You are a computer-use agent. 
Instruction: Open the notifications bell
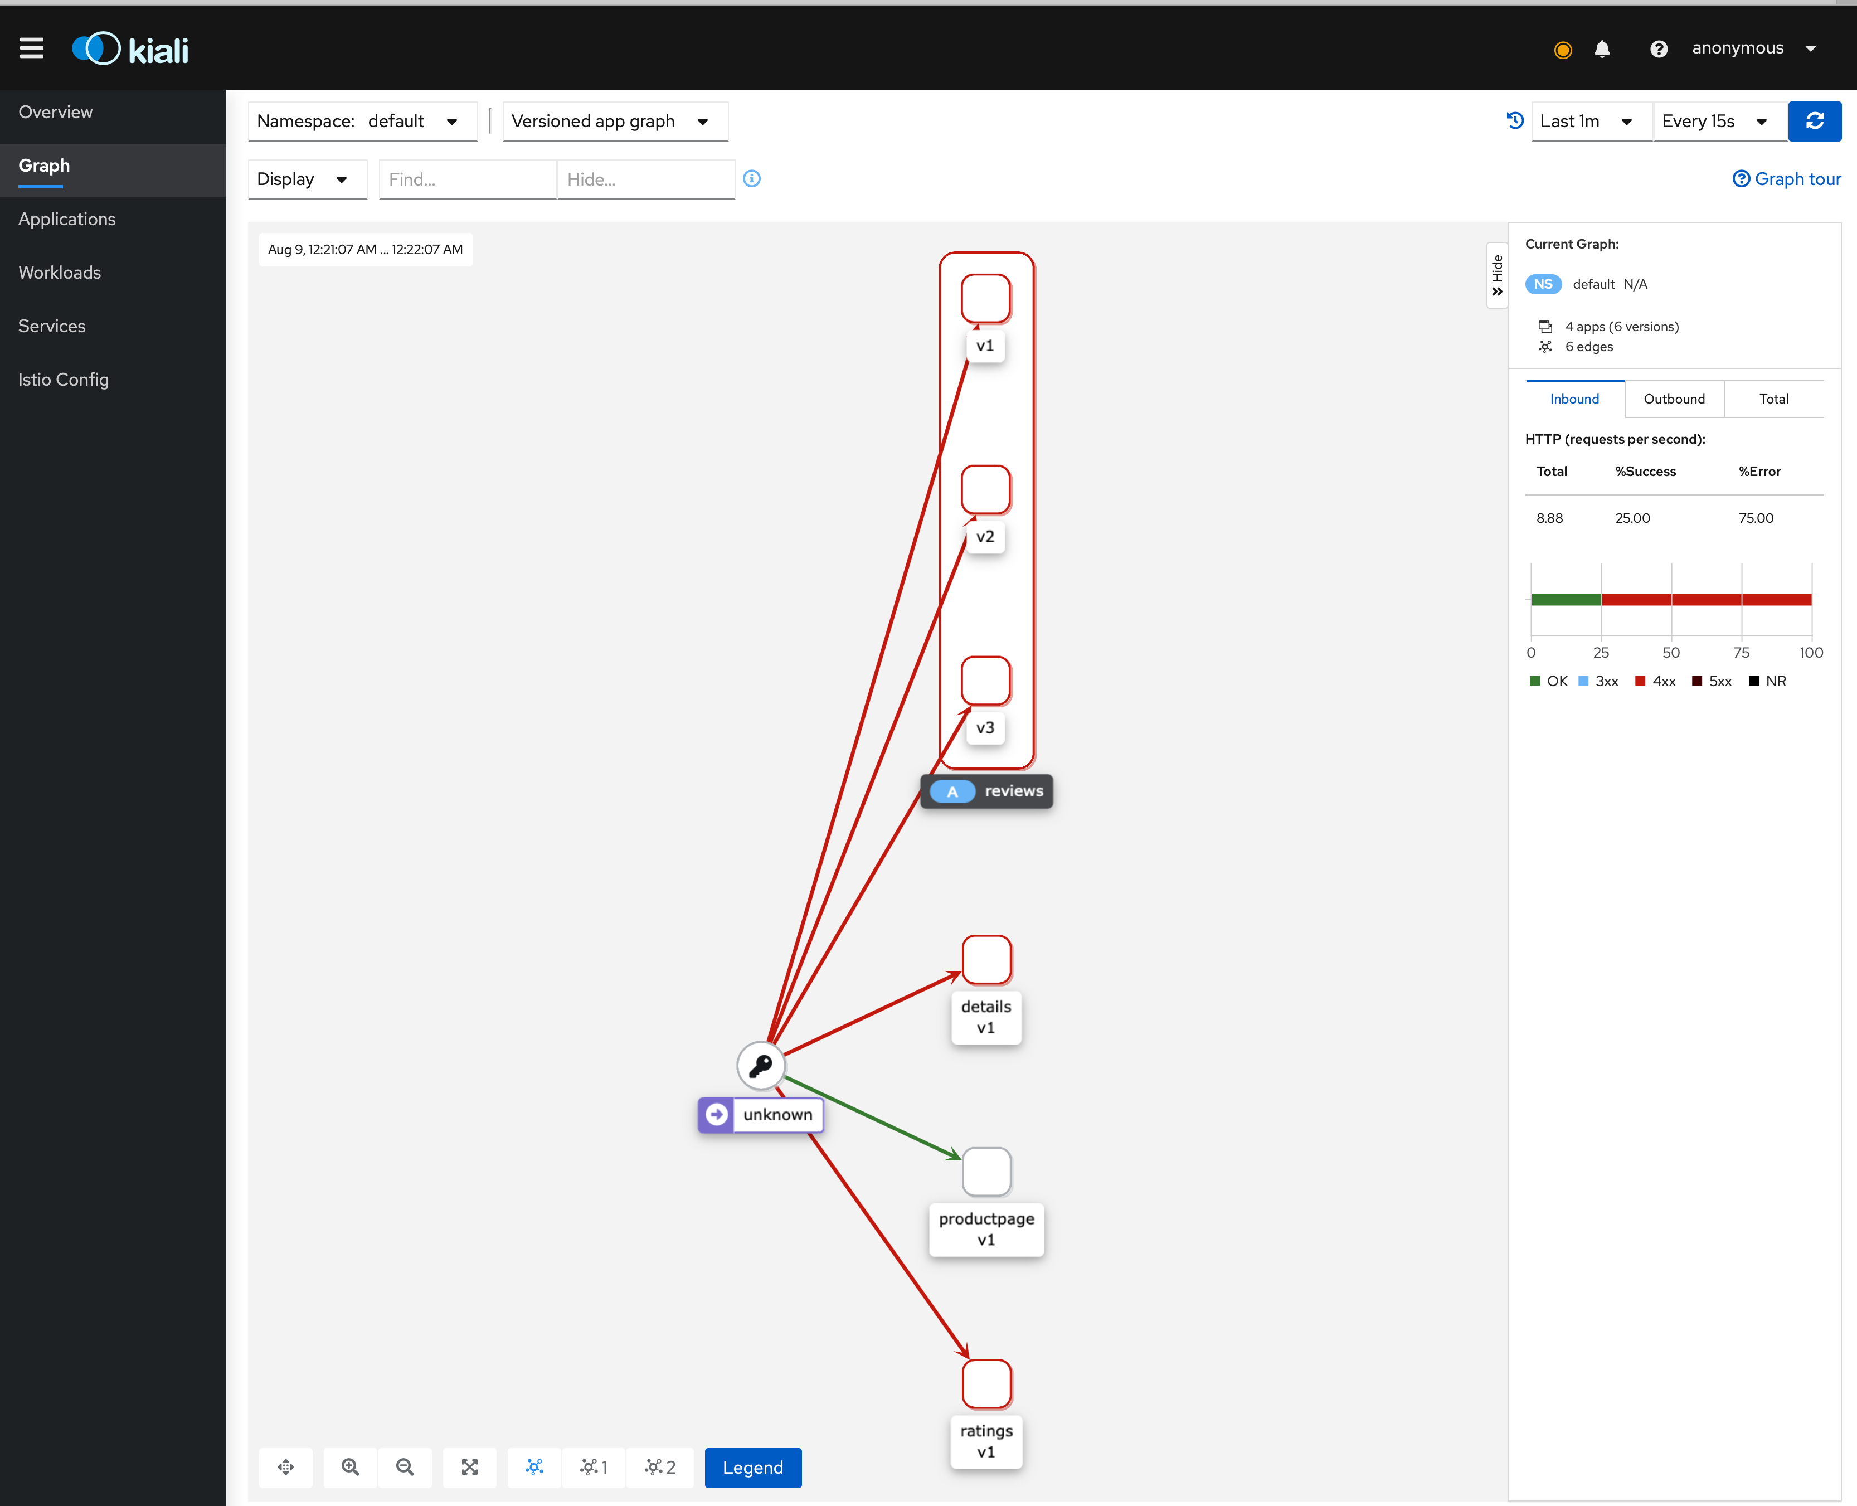click(x=1602, y=50)
